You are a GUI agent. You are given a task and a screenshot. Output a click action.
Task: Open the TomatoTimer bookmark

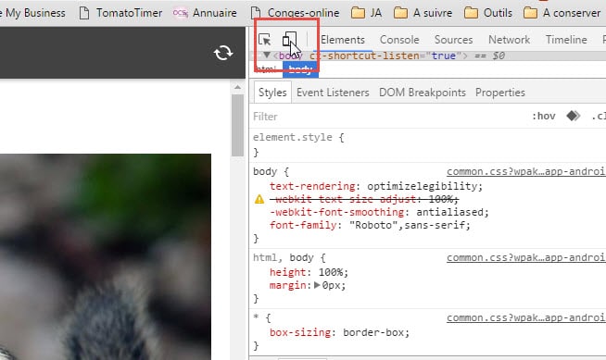tap(120, 13)
